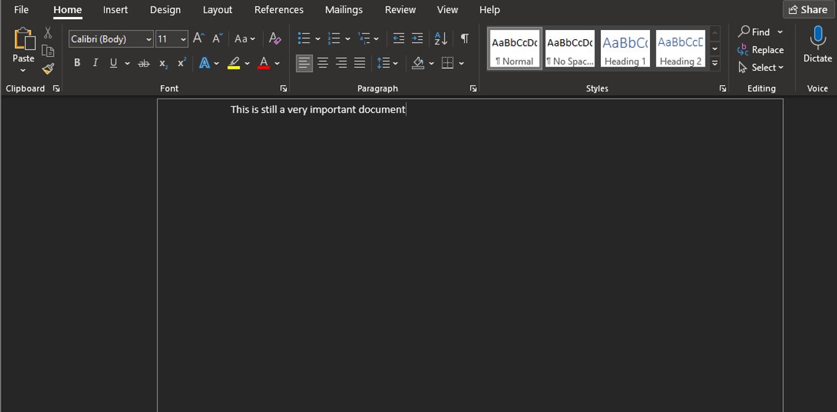Viewport: 837px width, 412px height.
Task: Select the Format Painter tool
Action: (x=47, y=69)
